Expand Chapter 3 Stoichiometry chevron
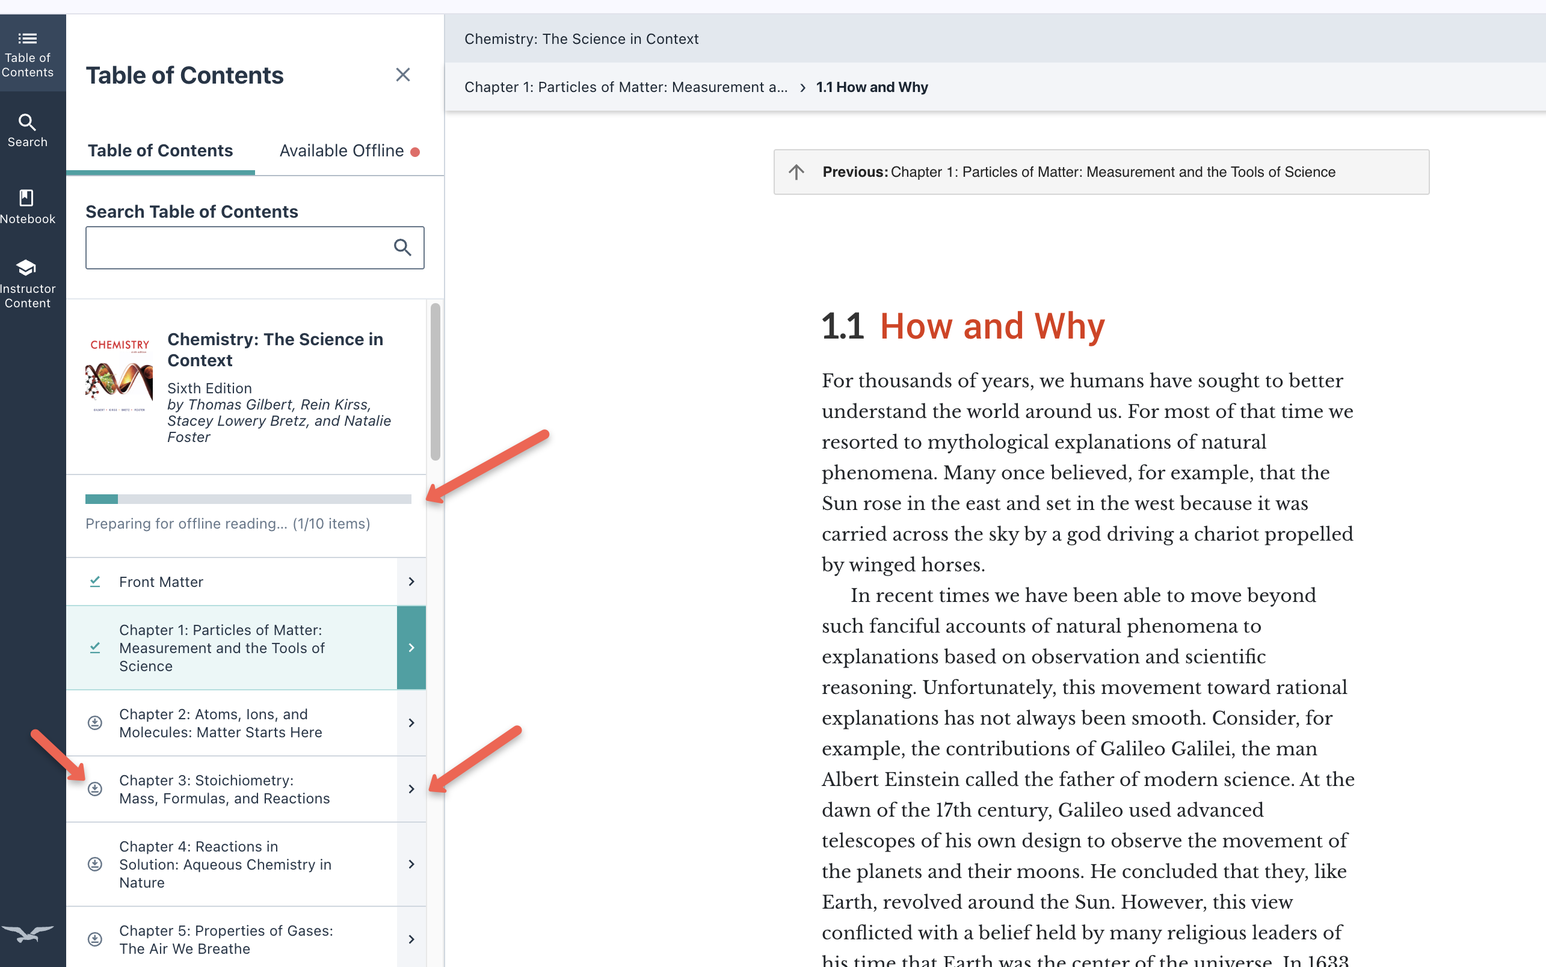Screen dimensions: 1546x967 pos(411,788)
